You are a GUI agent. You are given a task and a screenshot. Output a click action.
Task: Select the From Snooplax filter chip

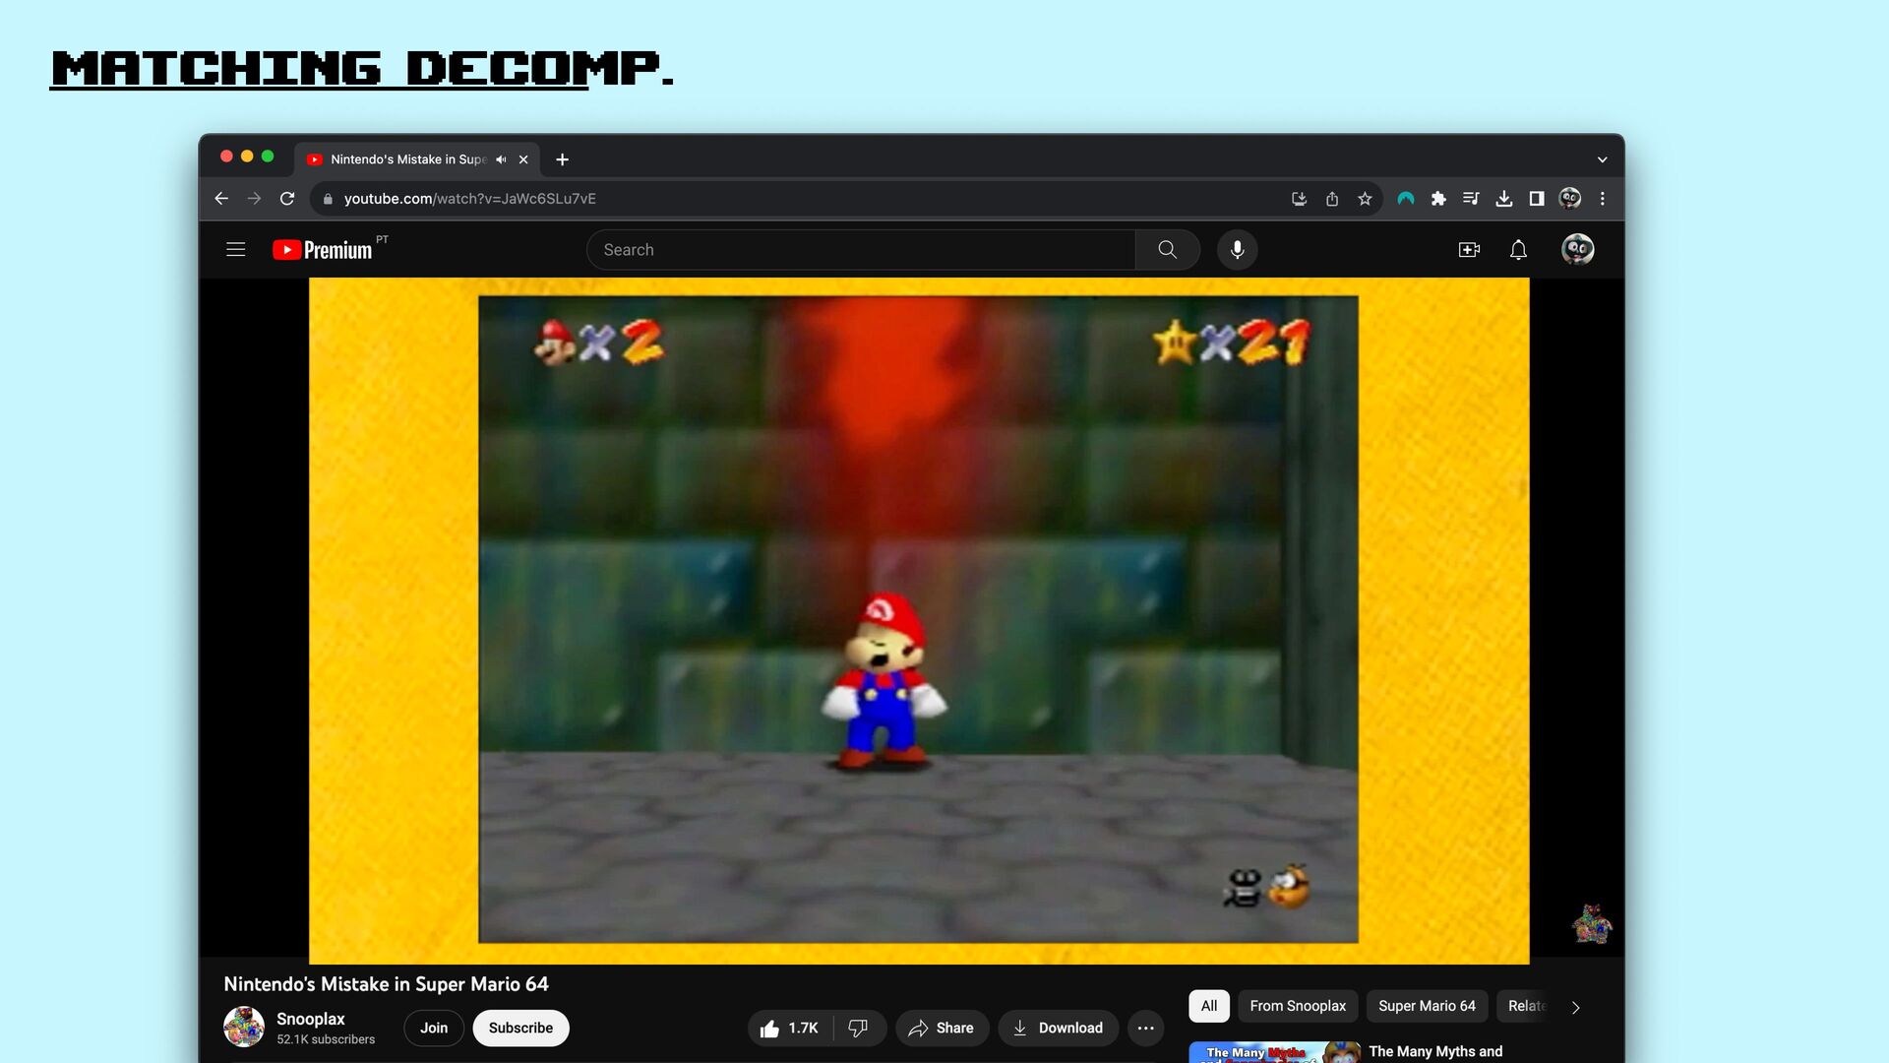coord(1297,1006)
